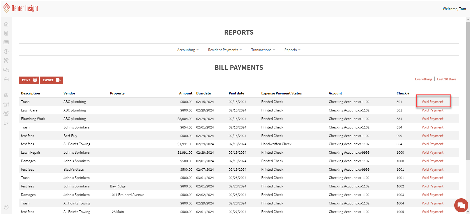Select the 123 Main property cell
This screenshot has width=471, height=215.
[117, 212]
